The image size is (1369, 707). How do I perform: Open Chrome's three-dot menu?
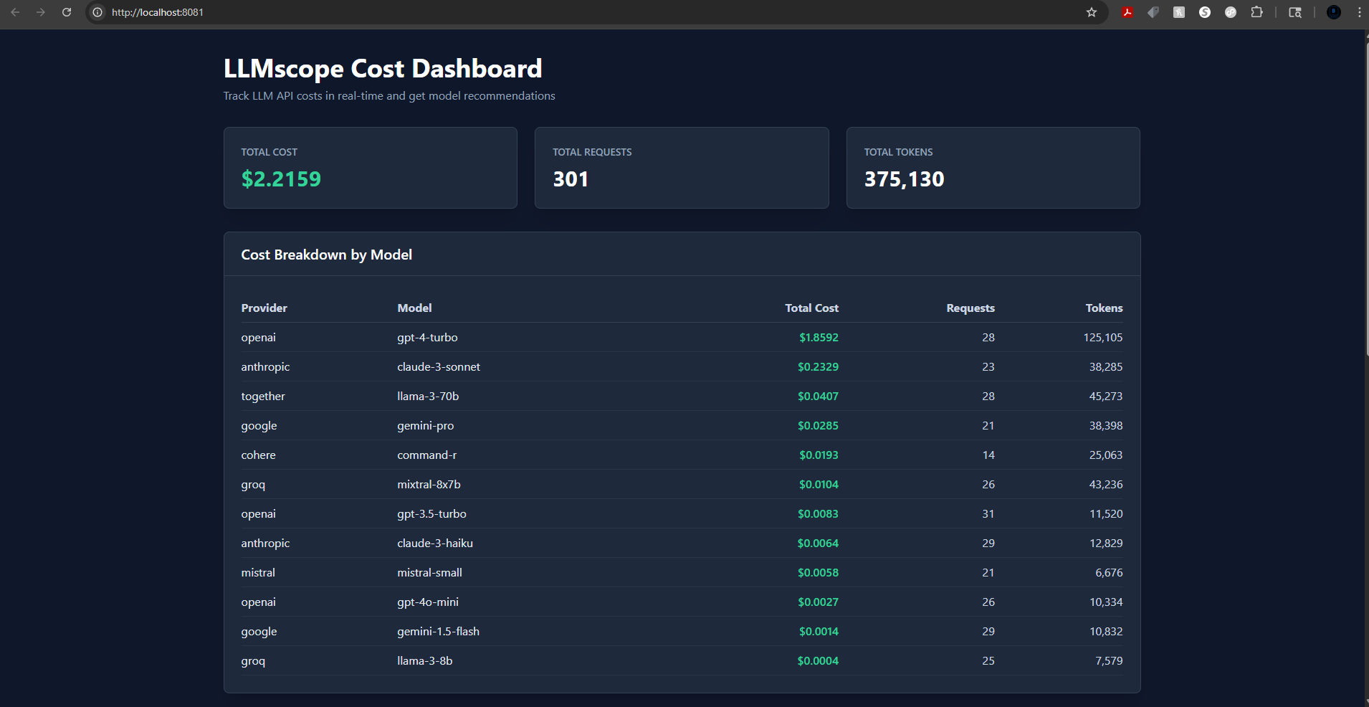pyautogui.click(x=1360, y=12)
